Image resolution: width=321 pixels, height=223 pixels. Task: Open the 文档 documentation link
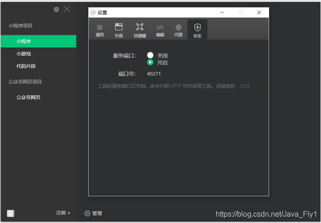244,86
